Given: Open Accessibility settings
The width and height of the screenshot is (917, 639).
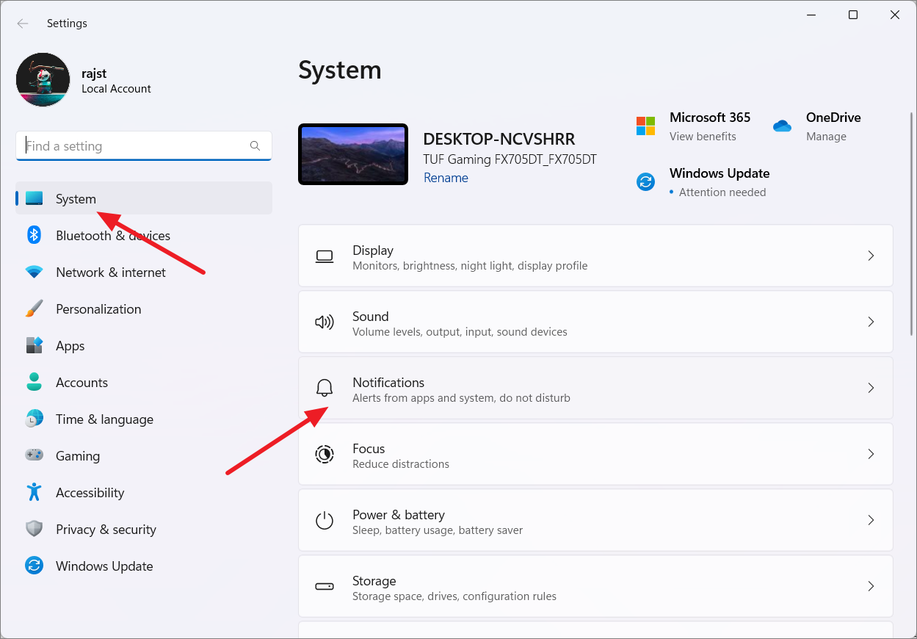Looking at the screenshot, I should click(144, 492).
